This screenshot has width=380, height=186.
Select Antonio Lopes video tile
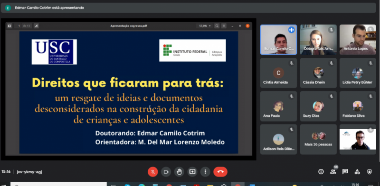tap(358, 40)
